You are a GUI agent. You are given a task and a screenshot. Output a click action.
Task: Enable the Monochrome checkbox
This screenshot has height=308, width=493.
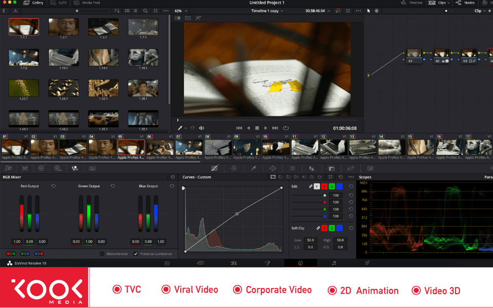click(102, 254)
